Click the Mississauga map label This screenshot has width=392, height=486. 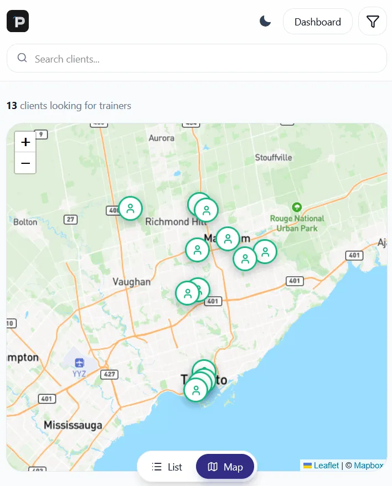pyautogui.click(x=73, y=425)
